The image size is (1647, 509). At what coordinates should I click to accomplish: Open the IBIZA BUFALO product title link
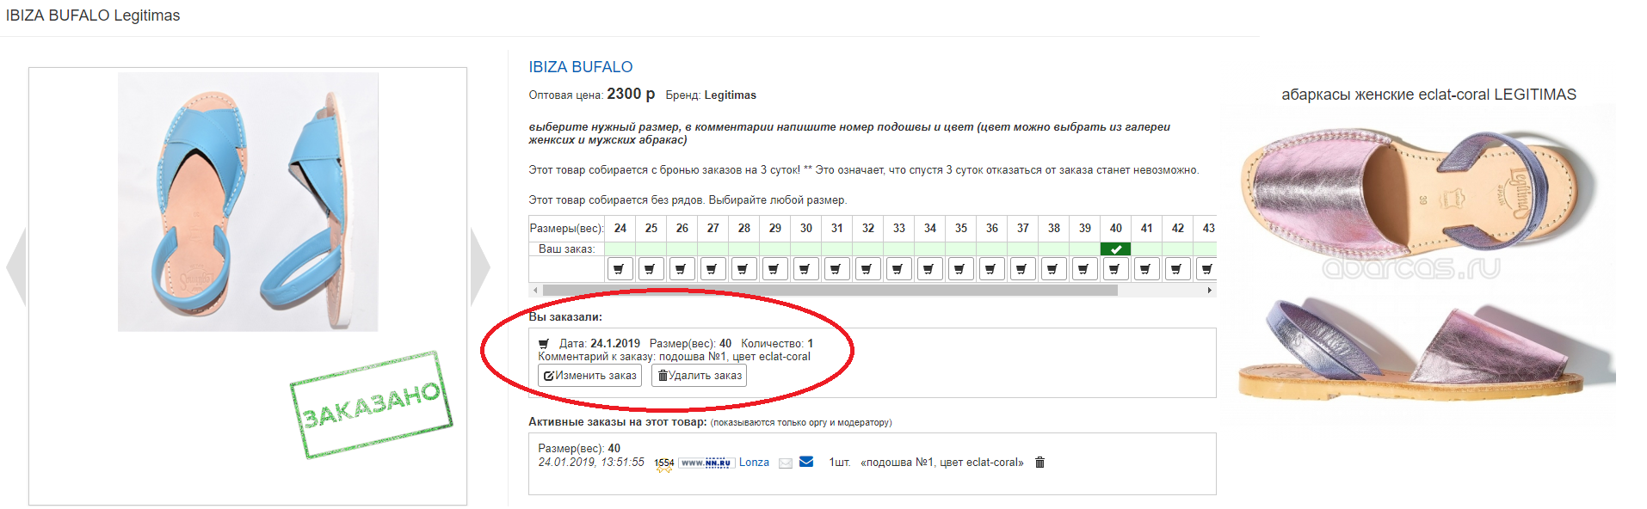pyautogui.click(x=580, y=67)
